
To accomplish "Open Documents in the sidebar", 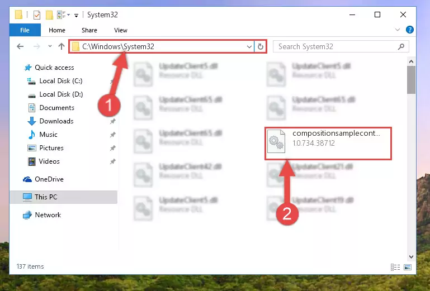I will click(x=57, y=108).
